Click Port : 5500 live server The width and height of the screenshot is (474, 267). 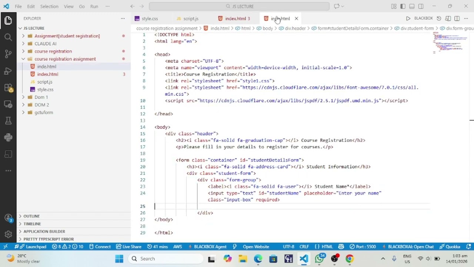(362, 247)
